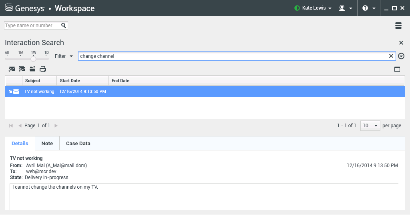Click the magnifier icon in Team Communicator
Viewport: 410px width, 215px height.
click(64, 26)
